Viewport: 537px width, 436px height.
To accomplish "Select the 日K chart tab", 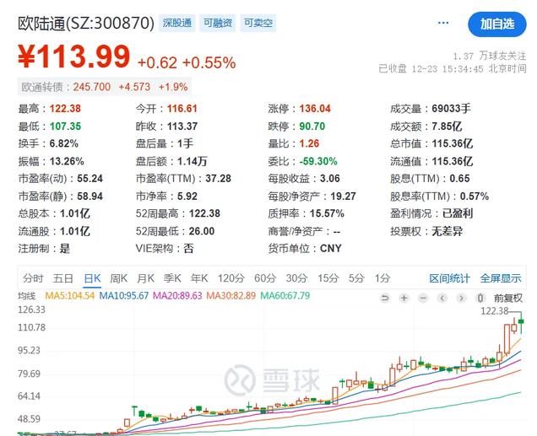I will [92, 278].
